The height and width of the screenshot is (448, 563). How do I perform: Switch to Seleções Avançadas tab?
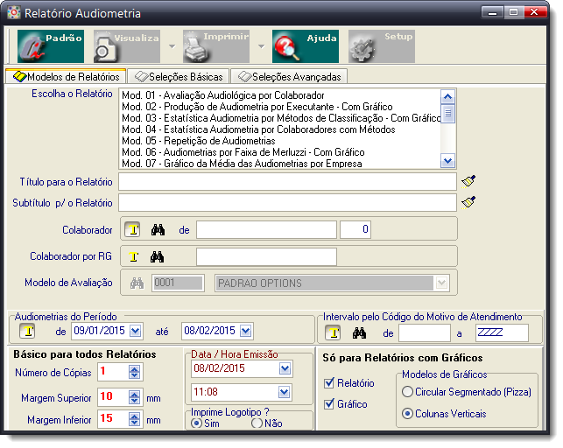pyautogui.click(x=289, y=77)
